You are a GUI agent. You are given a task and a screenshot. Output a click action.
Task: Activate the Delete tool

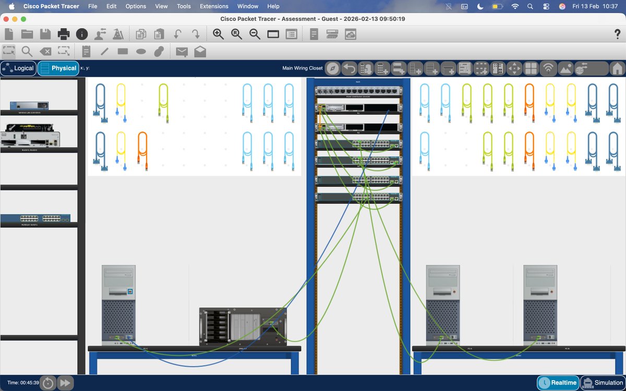(x=45, y=52)
